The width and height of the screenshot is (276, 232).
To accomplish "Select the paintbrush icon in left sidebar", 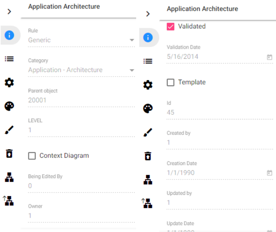I will click(9, 130).
